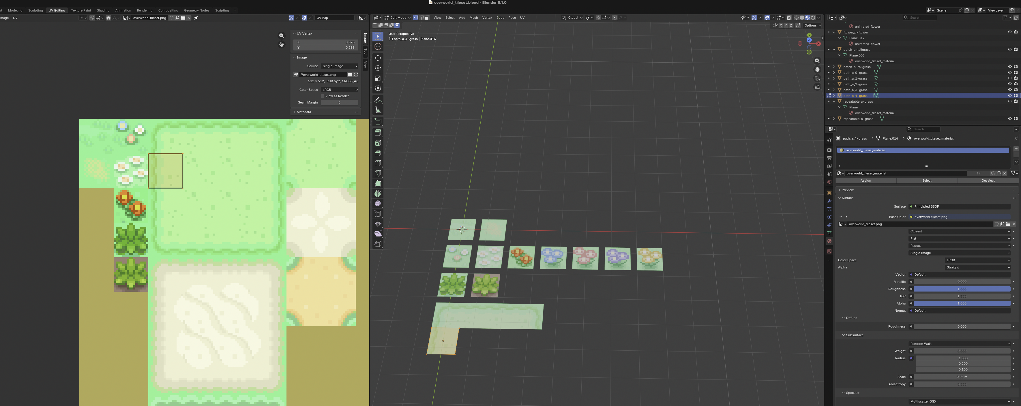The height and width of the screenshot is (406, 1021).
Task: Open the image Source dropdown
Action: click(340, 66)
